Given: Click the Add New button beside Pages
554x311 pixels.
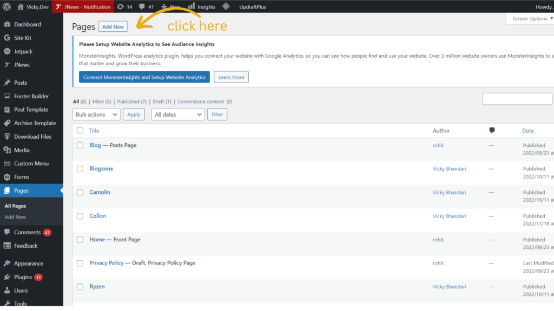Looking at the screenshot, I should pos(113,27).
